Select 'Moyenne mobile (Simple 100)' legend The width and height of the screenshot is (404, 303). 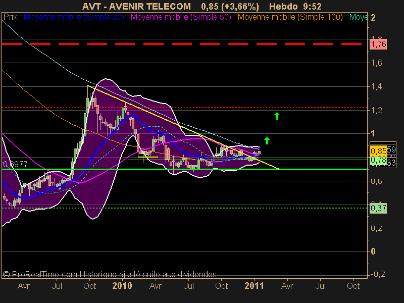pos(290,17)
